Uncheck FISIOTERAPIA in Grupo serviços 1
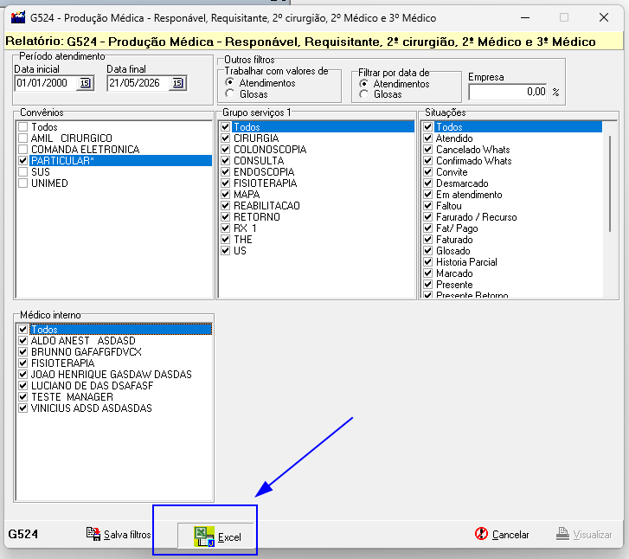The width and height of the screenshot is (629, 559). pyautogui.click(x=226, y=183)
